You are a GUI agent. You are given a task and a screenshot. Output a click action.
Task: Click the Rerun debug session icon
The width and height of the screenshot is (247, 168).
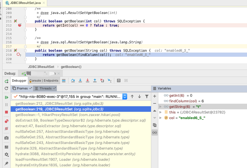click(6, 81)
